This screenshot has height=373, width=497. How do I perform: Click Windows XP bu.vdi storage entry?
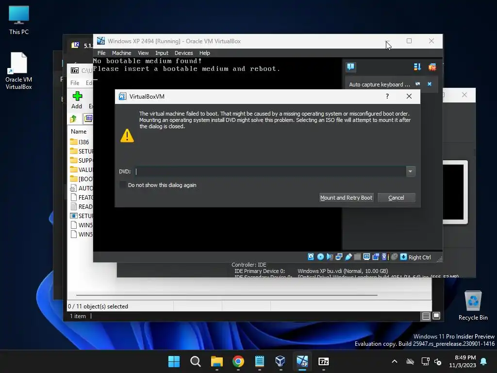(x=343, y=271)
